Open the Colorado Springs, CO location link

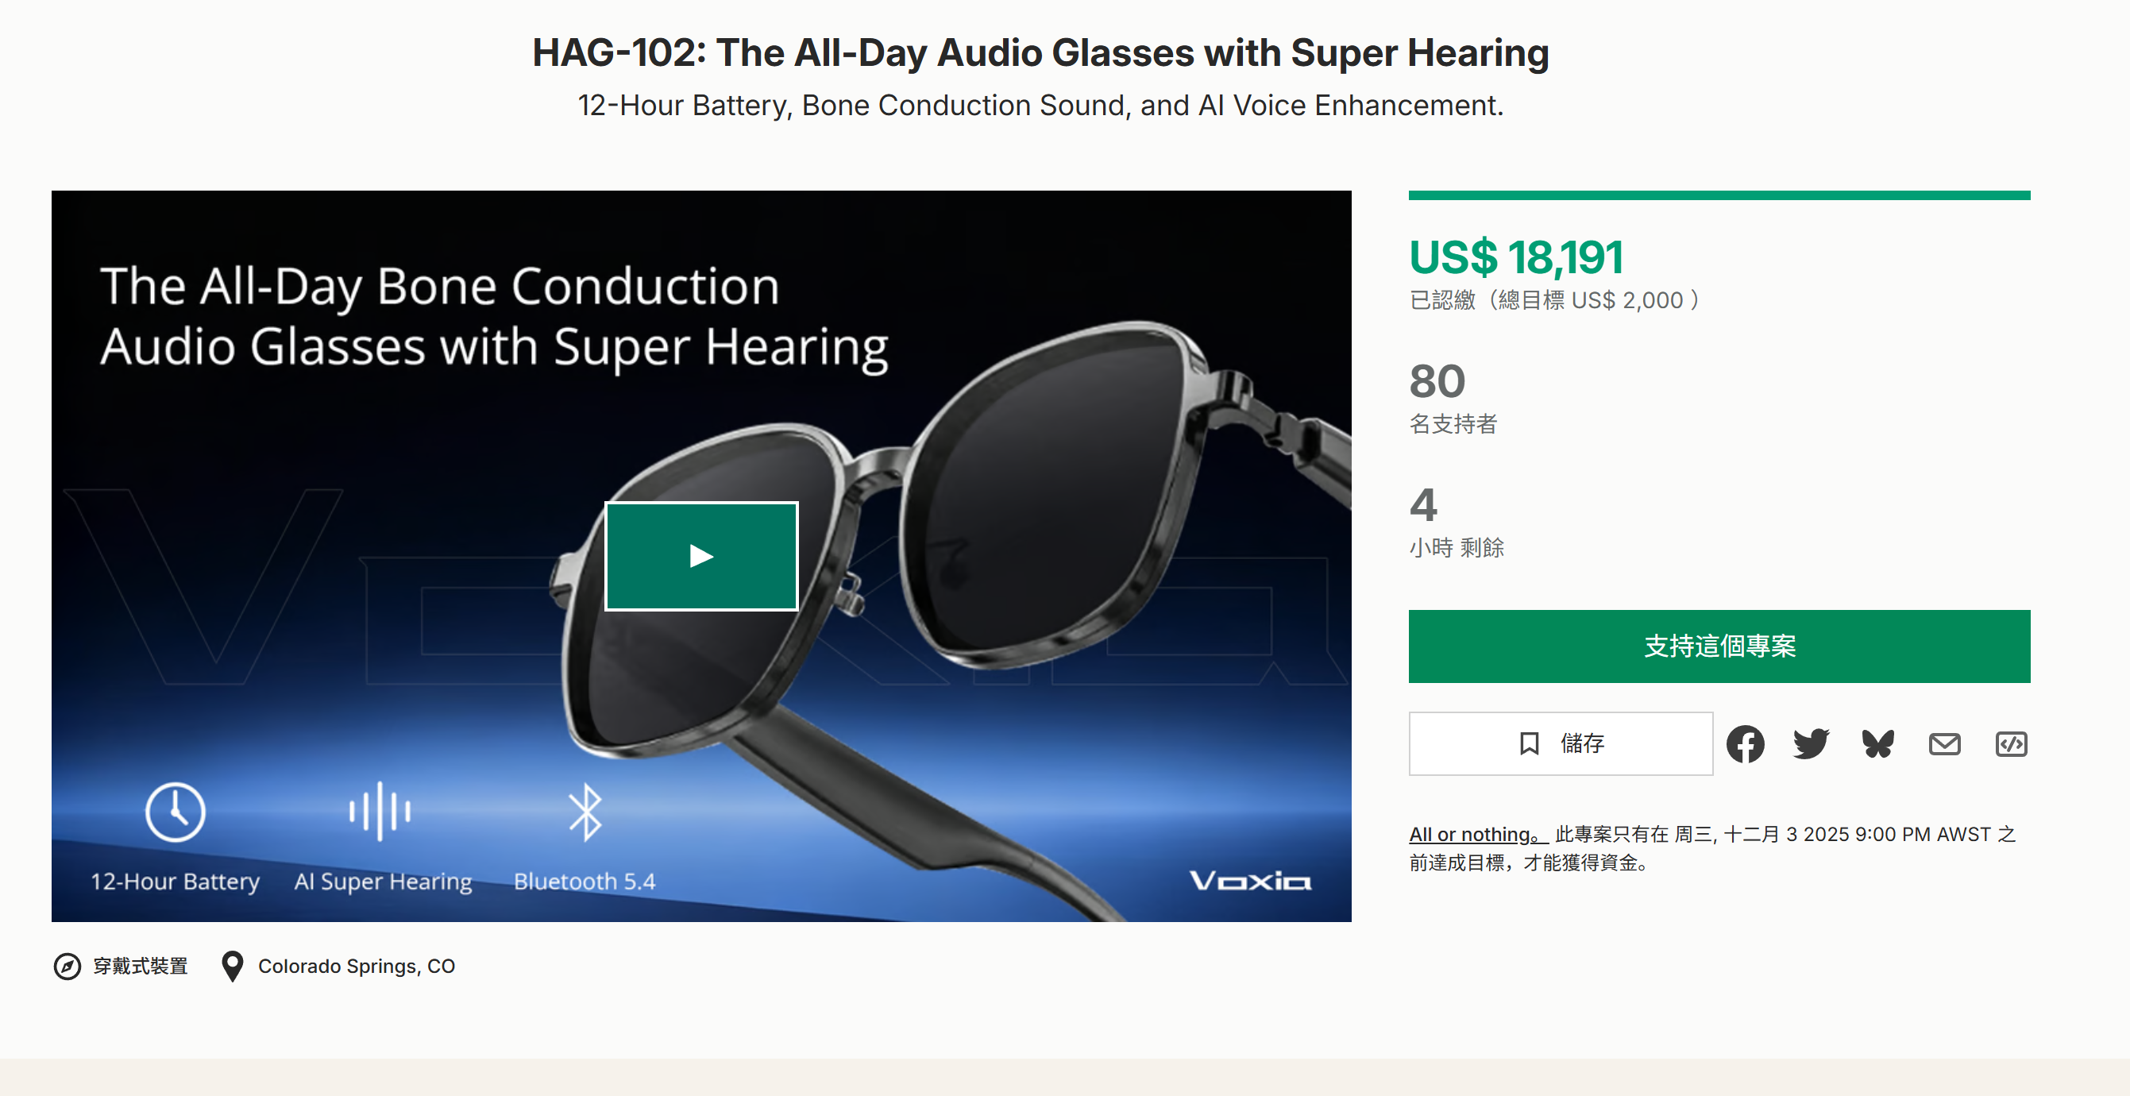pyautogui.click(x=357, y=966)
